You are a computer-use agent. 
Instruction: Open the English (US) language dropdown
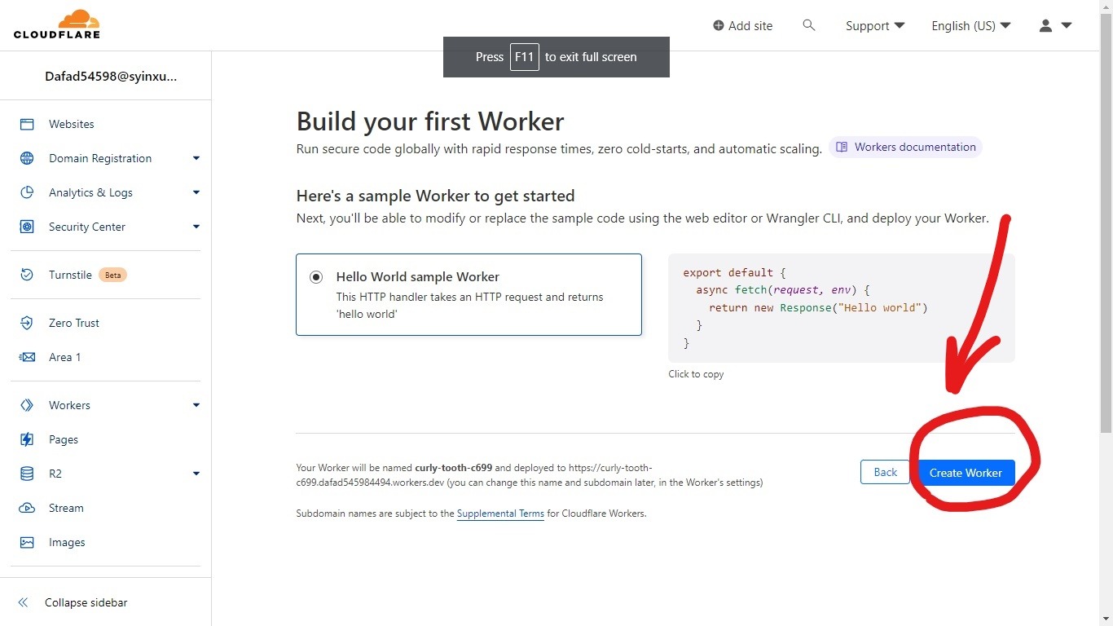tap(970, 25)
